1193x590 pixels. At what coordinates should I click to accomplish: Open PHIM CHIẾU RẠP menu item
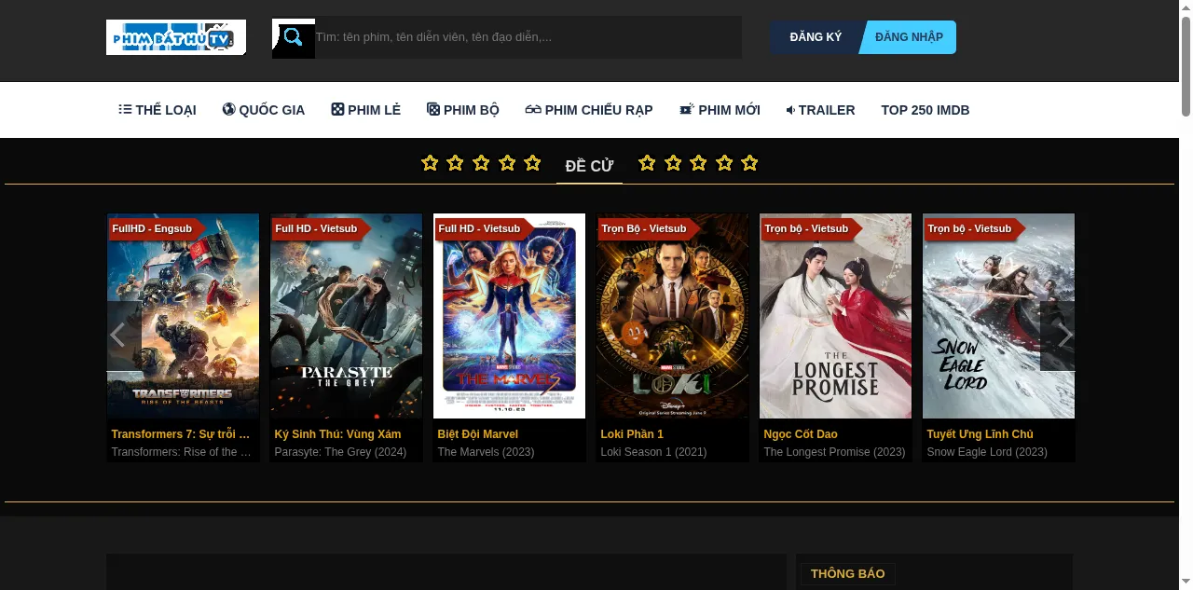pyautogui.click(x=589, y=110)
